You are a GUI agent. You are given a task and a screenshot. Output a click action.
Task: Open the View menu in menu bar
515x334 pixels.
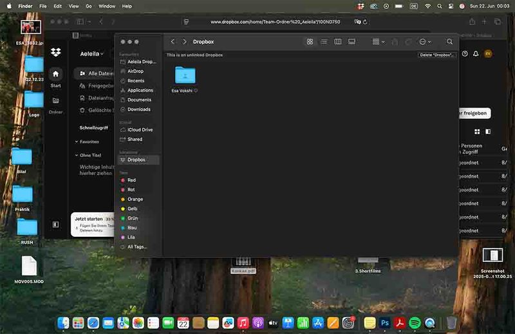pos(73,6)
